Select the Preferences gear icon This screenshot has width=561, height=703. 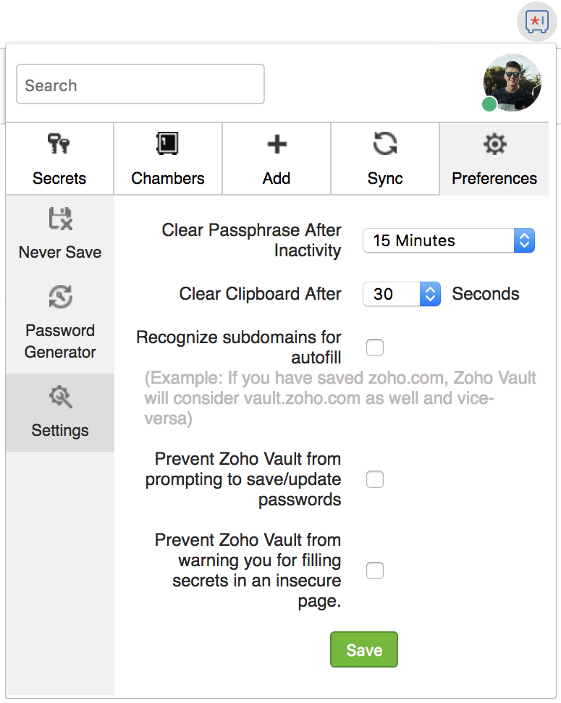pyautogui.click(x=494, y=145)
